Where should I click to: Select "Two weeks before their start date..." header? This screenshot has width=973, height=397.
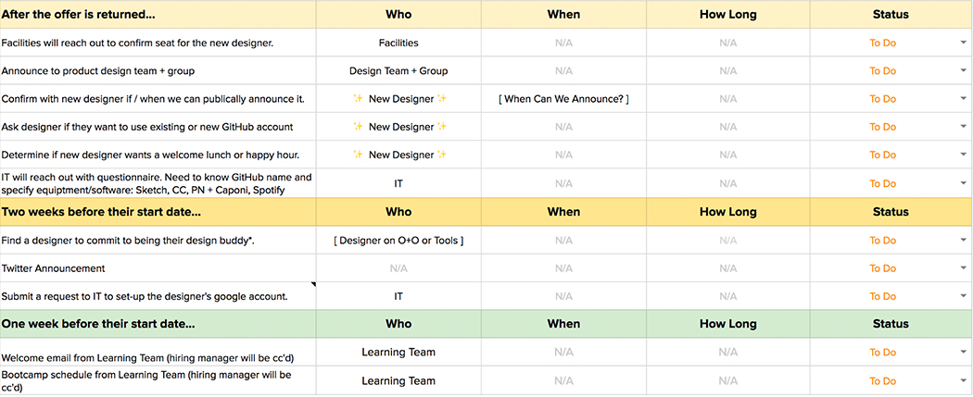(158, 212)
